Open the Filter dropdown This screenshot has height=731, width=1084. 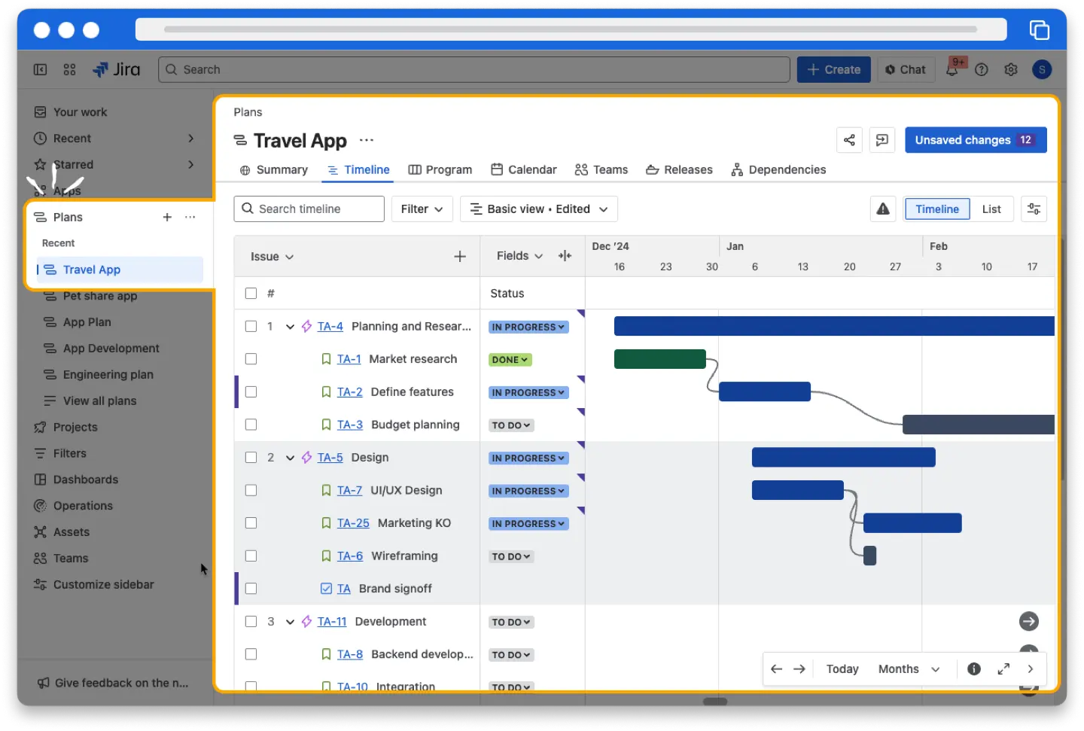pos(422,209)
